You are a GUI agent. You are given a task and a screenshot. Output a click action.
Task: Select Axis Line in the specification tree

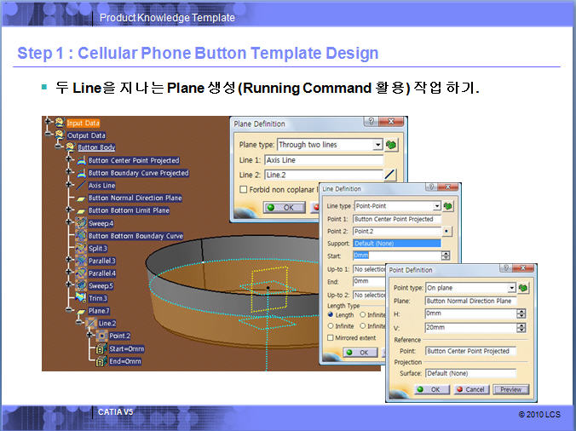[101, 185]
